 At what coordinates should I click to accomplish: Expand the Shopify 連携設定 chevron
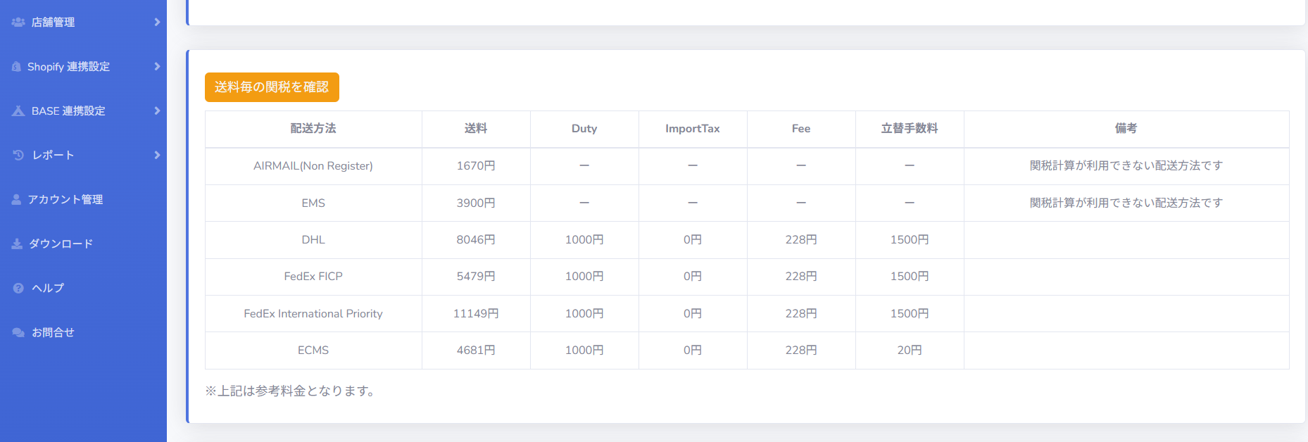point(157,67)
